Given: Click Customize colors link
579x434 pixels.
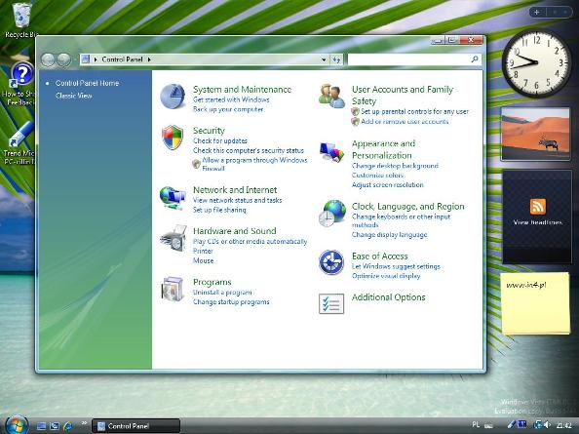Looking at the screenshot, I should click(x=378, y=176).
